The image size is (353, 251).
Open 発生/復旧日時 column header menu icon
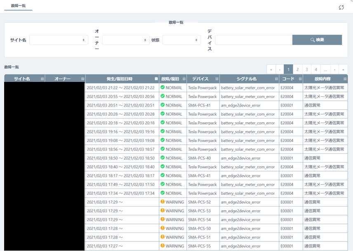click(156, 79)
